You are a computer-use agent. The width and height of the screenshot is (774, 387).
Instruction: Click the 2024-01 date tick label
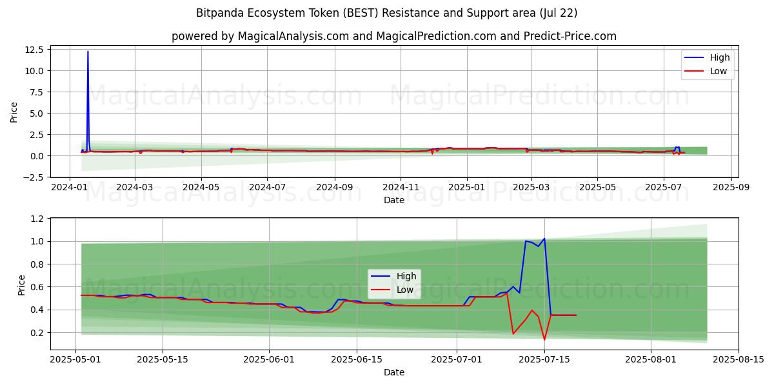[70, 188]
